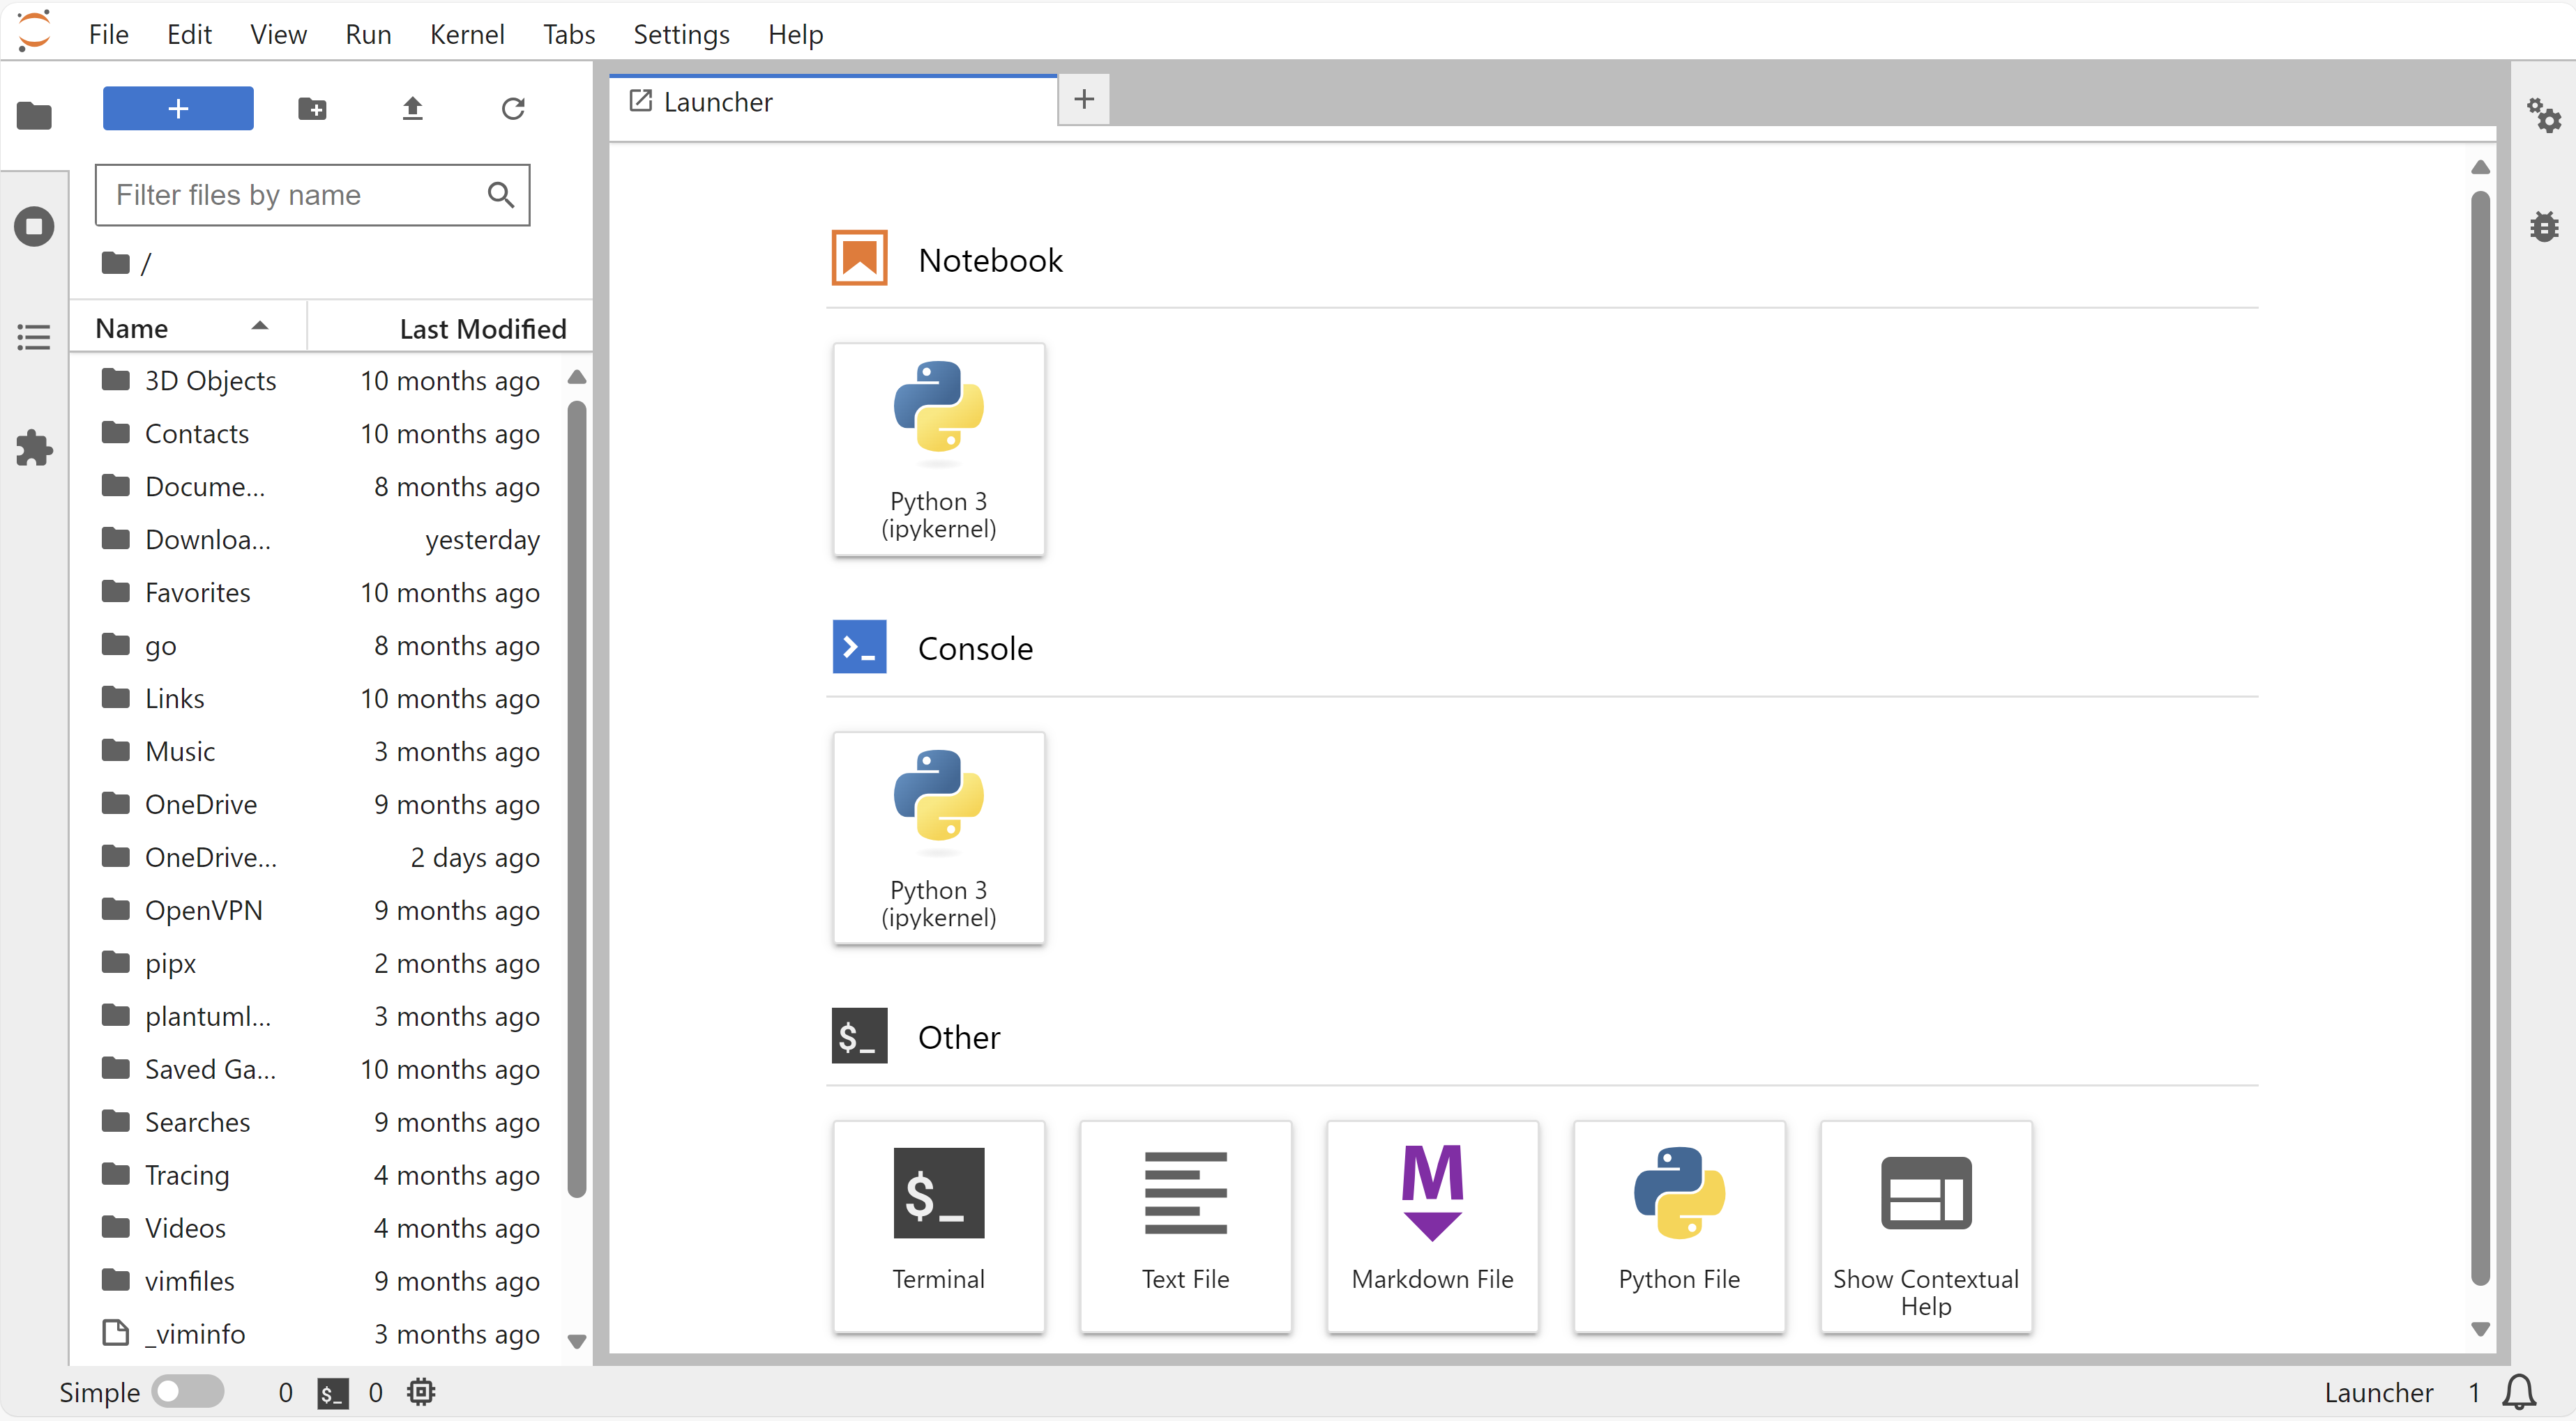Start a Python 3 ipykernel notebook

tap(938, 449)
